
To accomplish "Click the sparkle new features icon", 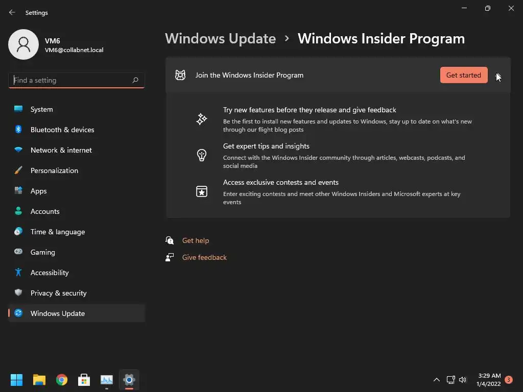I will [x=201, y=119].
